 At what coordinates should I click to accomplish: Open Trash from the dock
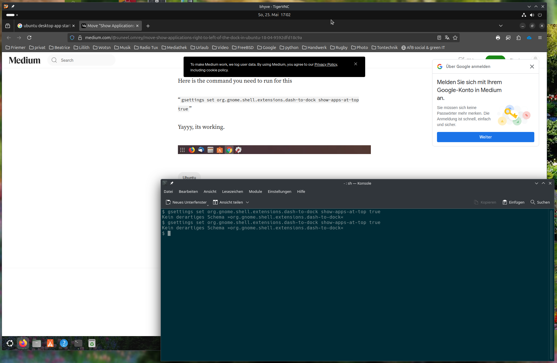tap(92, 343)
